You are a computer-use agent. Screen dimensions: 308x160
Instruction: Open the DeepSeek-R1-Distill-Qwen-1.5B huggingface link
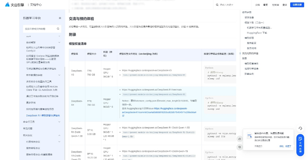click(156, 128)
